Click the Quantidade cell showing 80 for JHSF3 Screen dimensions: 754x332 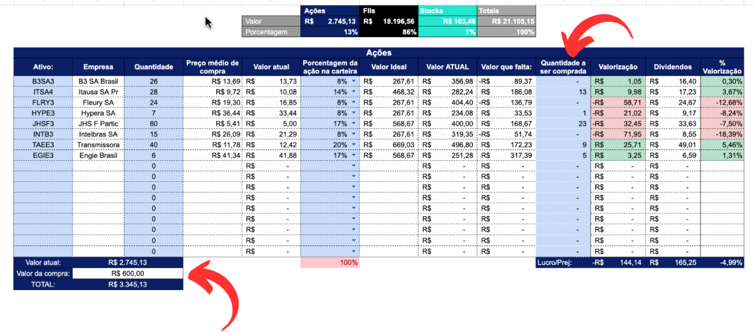tap(154, 124)
